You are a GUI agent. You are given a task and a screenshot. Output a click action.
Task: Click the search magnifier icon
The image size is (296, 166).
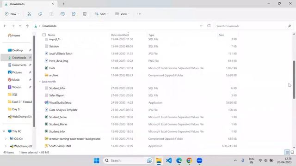click(290, 26)
